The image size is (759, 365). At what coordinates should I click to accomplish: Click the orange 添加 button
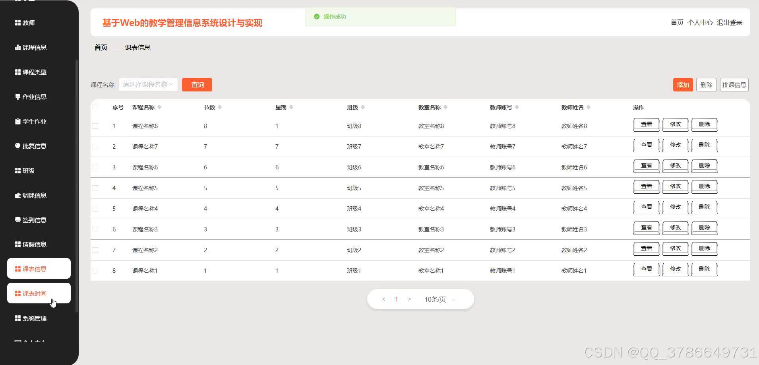tap(683, 85)
